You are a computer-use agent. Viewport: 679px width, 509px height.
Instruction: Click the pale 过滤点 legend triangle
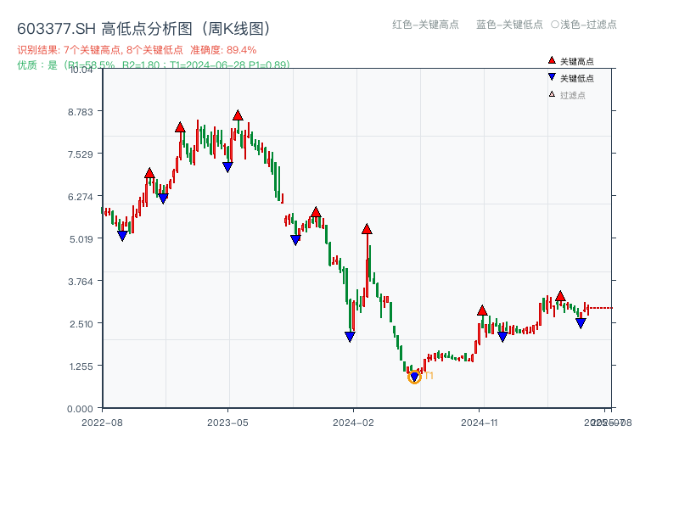[x=552, y=94]
